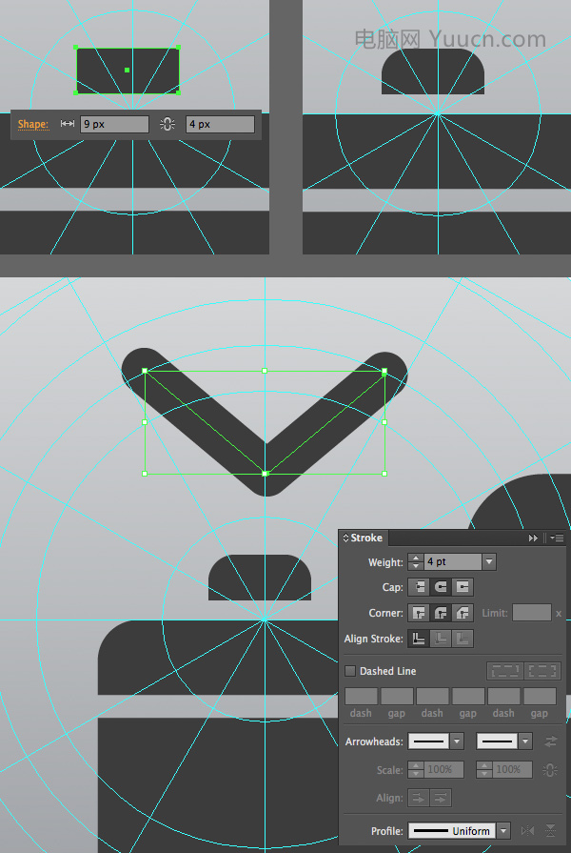This screenshot has height=853, width=571.
Task: Click the preserve exact dash lengths icon
Action: coord(505,671)
